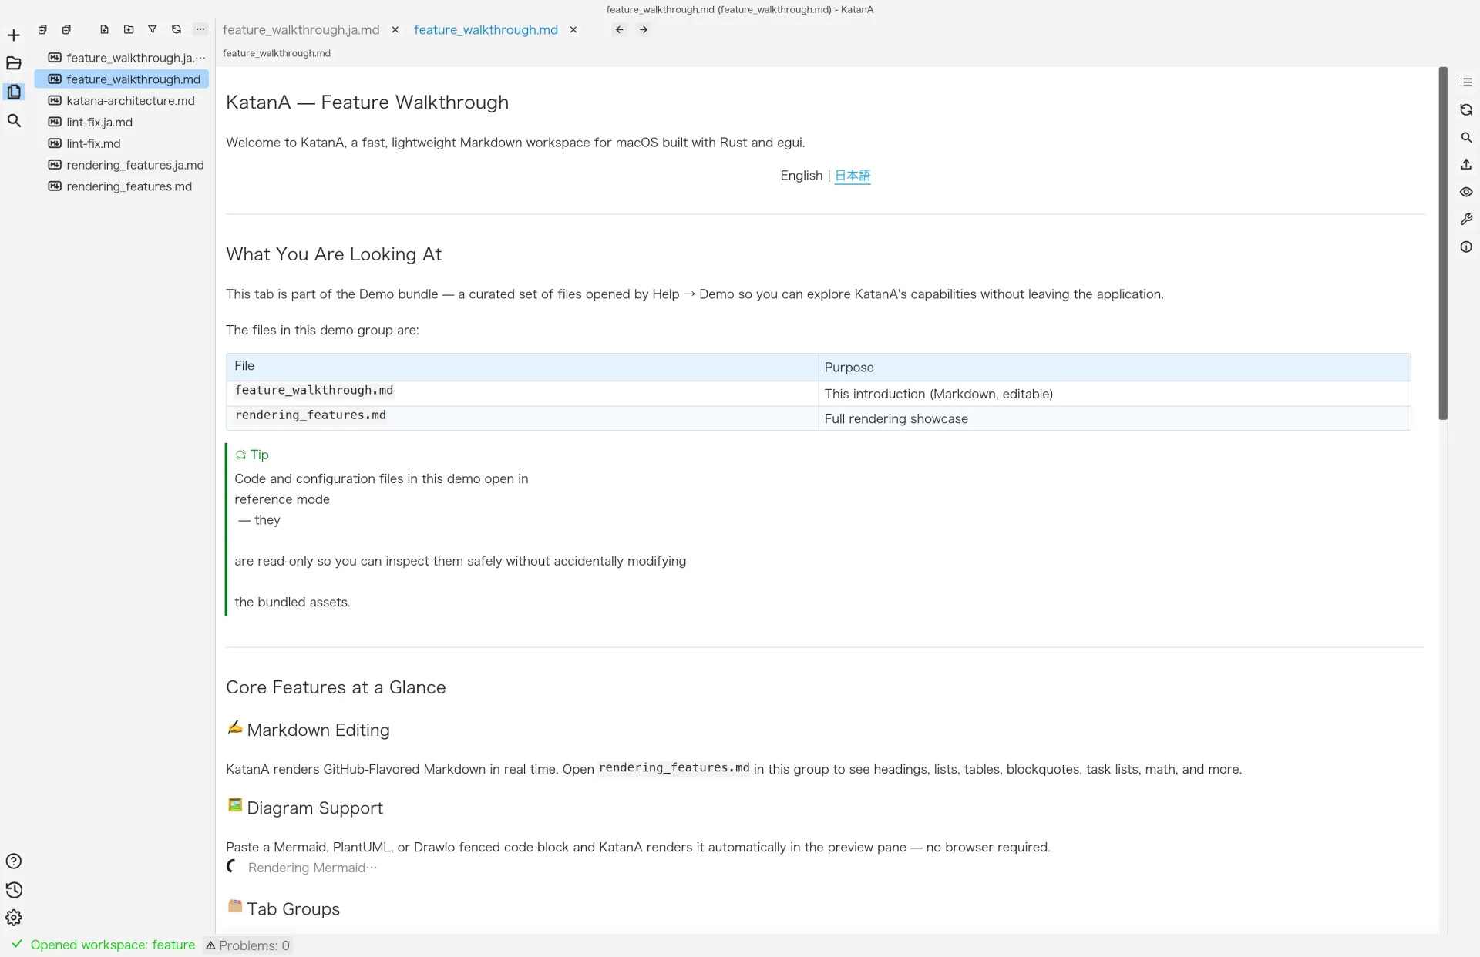
Task: Open lint-fix.ja.md from the file list
Action: [122, 122]
